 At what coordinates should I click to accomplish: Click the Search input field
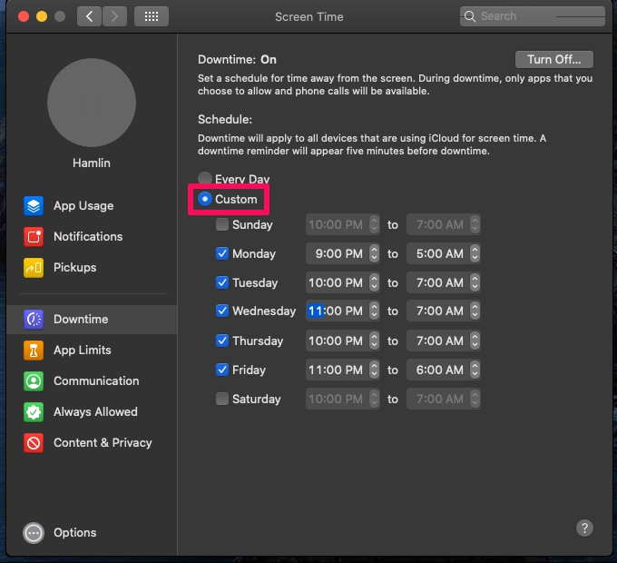533,16
